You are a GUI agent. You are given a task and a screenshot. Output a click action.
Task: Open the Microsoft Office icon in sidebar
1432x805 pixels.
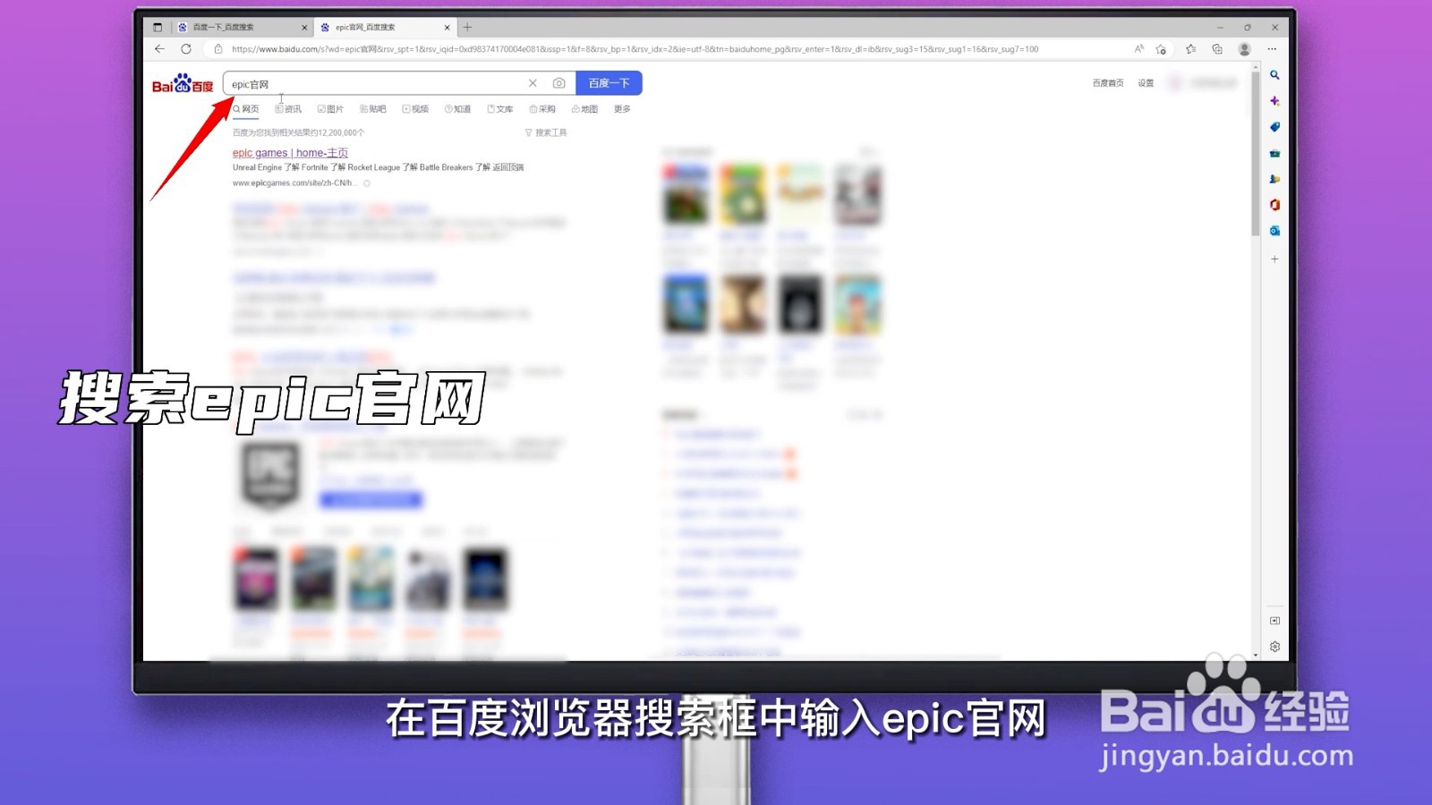[x=1274, y=205]
